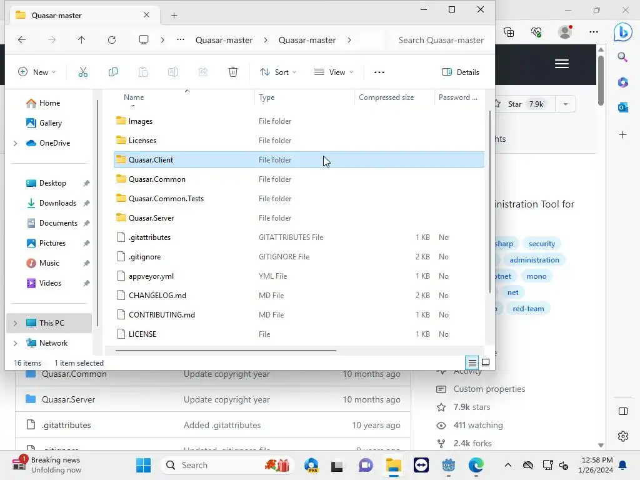Image resolution: width=640 pixels, height=480 pixels.
Task: Select the CHANGELOG.md file
Action: 299,296
